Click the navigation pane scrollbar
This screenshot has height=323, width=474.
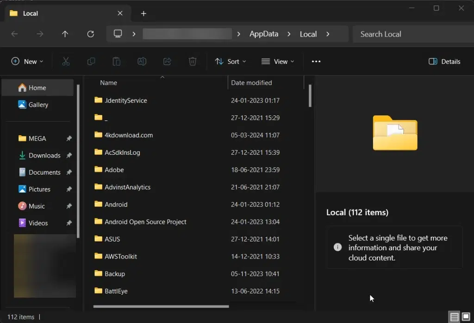coord(78,161)
